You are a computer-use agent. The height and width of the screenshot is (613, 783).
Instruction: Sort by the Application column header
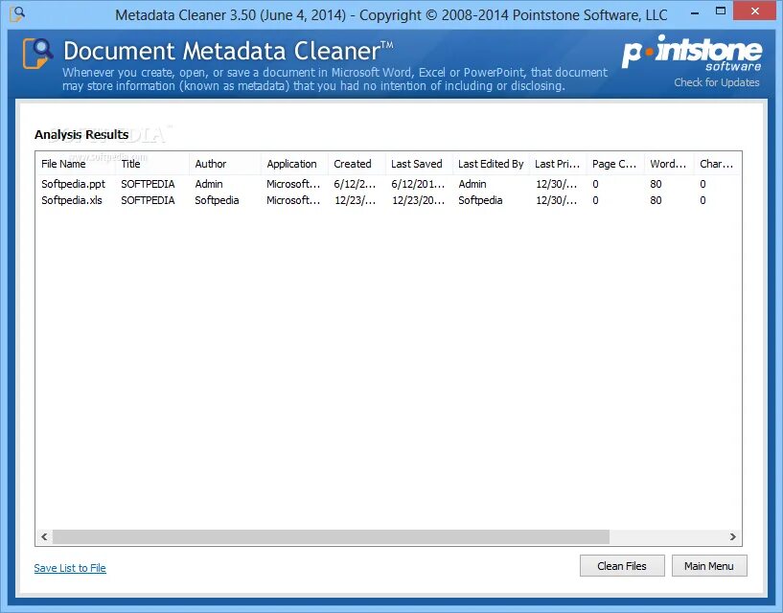[294, 164]
